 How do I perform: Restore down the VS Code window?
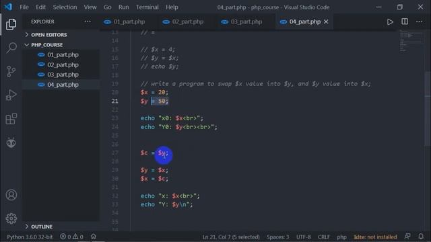[400, 7]
